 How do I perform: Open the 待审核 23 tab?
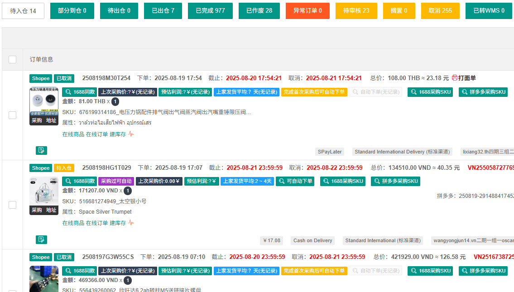coord(356,11)
